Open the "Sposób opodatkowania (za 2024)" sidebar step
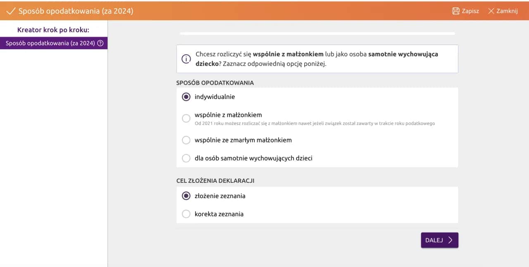Screen dimensions: 529x267 coord(50,43)
